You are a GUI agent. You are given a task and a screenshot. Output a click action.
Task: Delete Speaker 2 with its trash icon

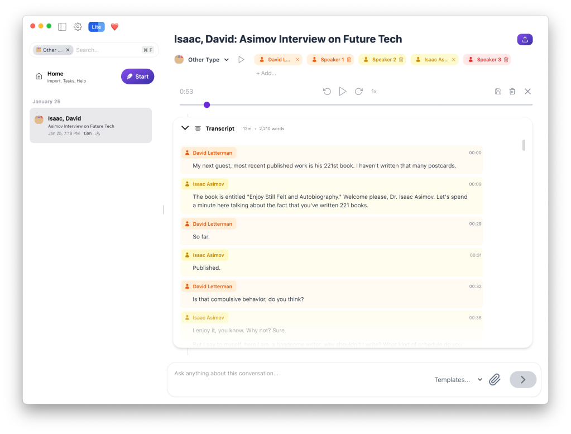(401, 60)
